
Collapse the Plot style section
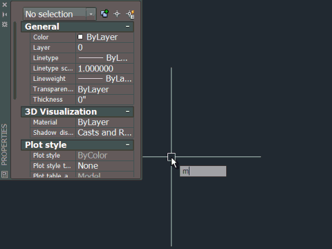(127, 145)
